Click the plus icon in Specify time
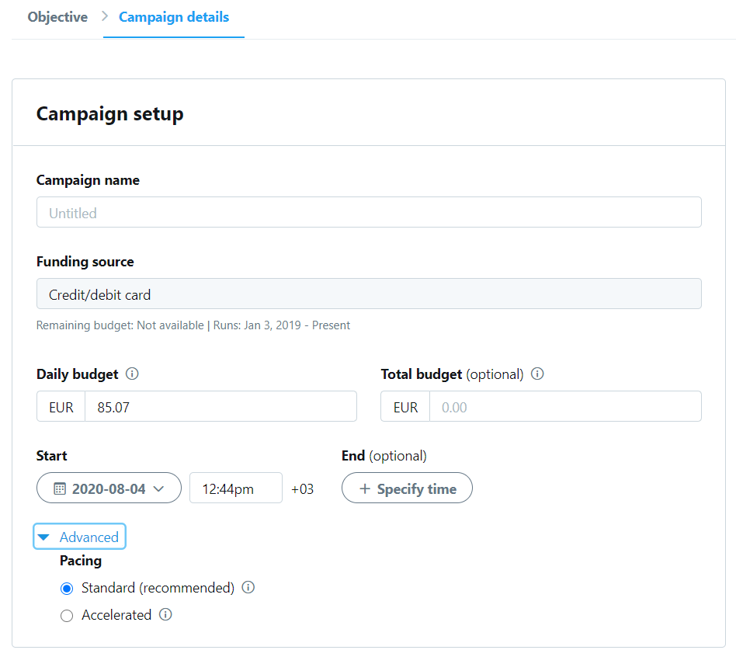 (365, 488)
